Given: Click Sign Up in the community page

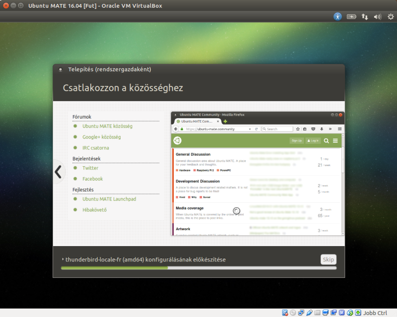Looking at the screenshot, I should (296, 140).
